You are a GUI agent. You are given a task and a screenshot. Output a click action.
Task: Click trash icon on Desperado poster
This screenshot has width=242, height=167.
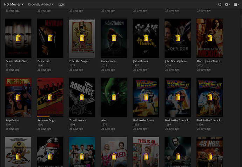click(x=50, y=38)
